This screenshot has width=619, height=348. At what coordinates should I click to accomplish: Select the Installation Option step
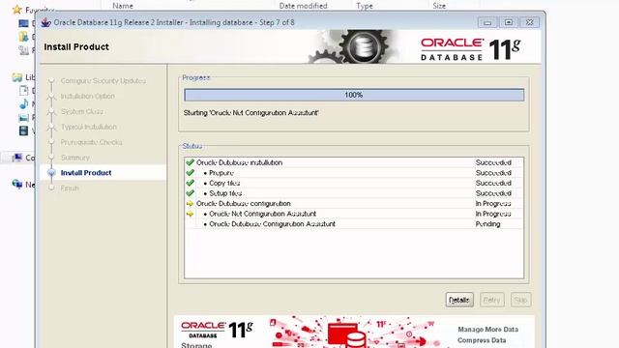point(88,97)
